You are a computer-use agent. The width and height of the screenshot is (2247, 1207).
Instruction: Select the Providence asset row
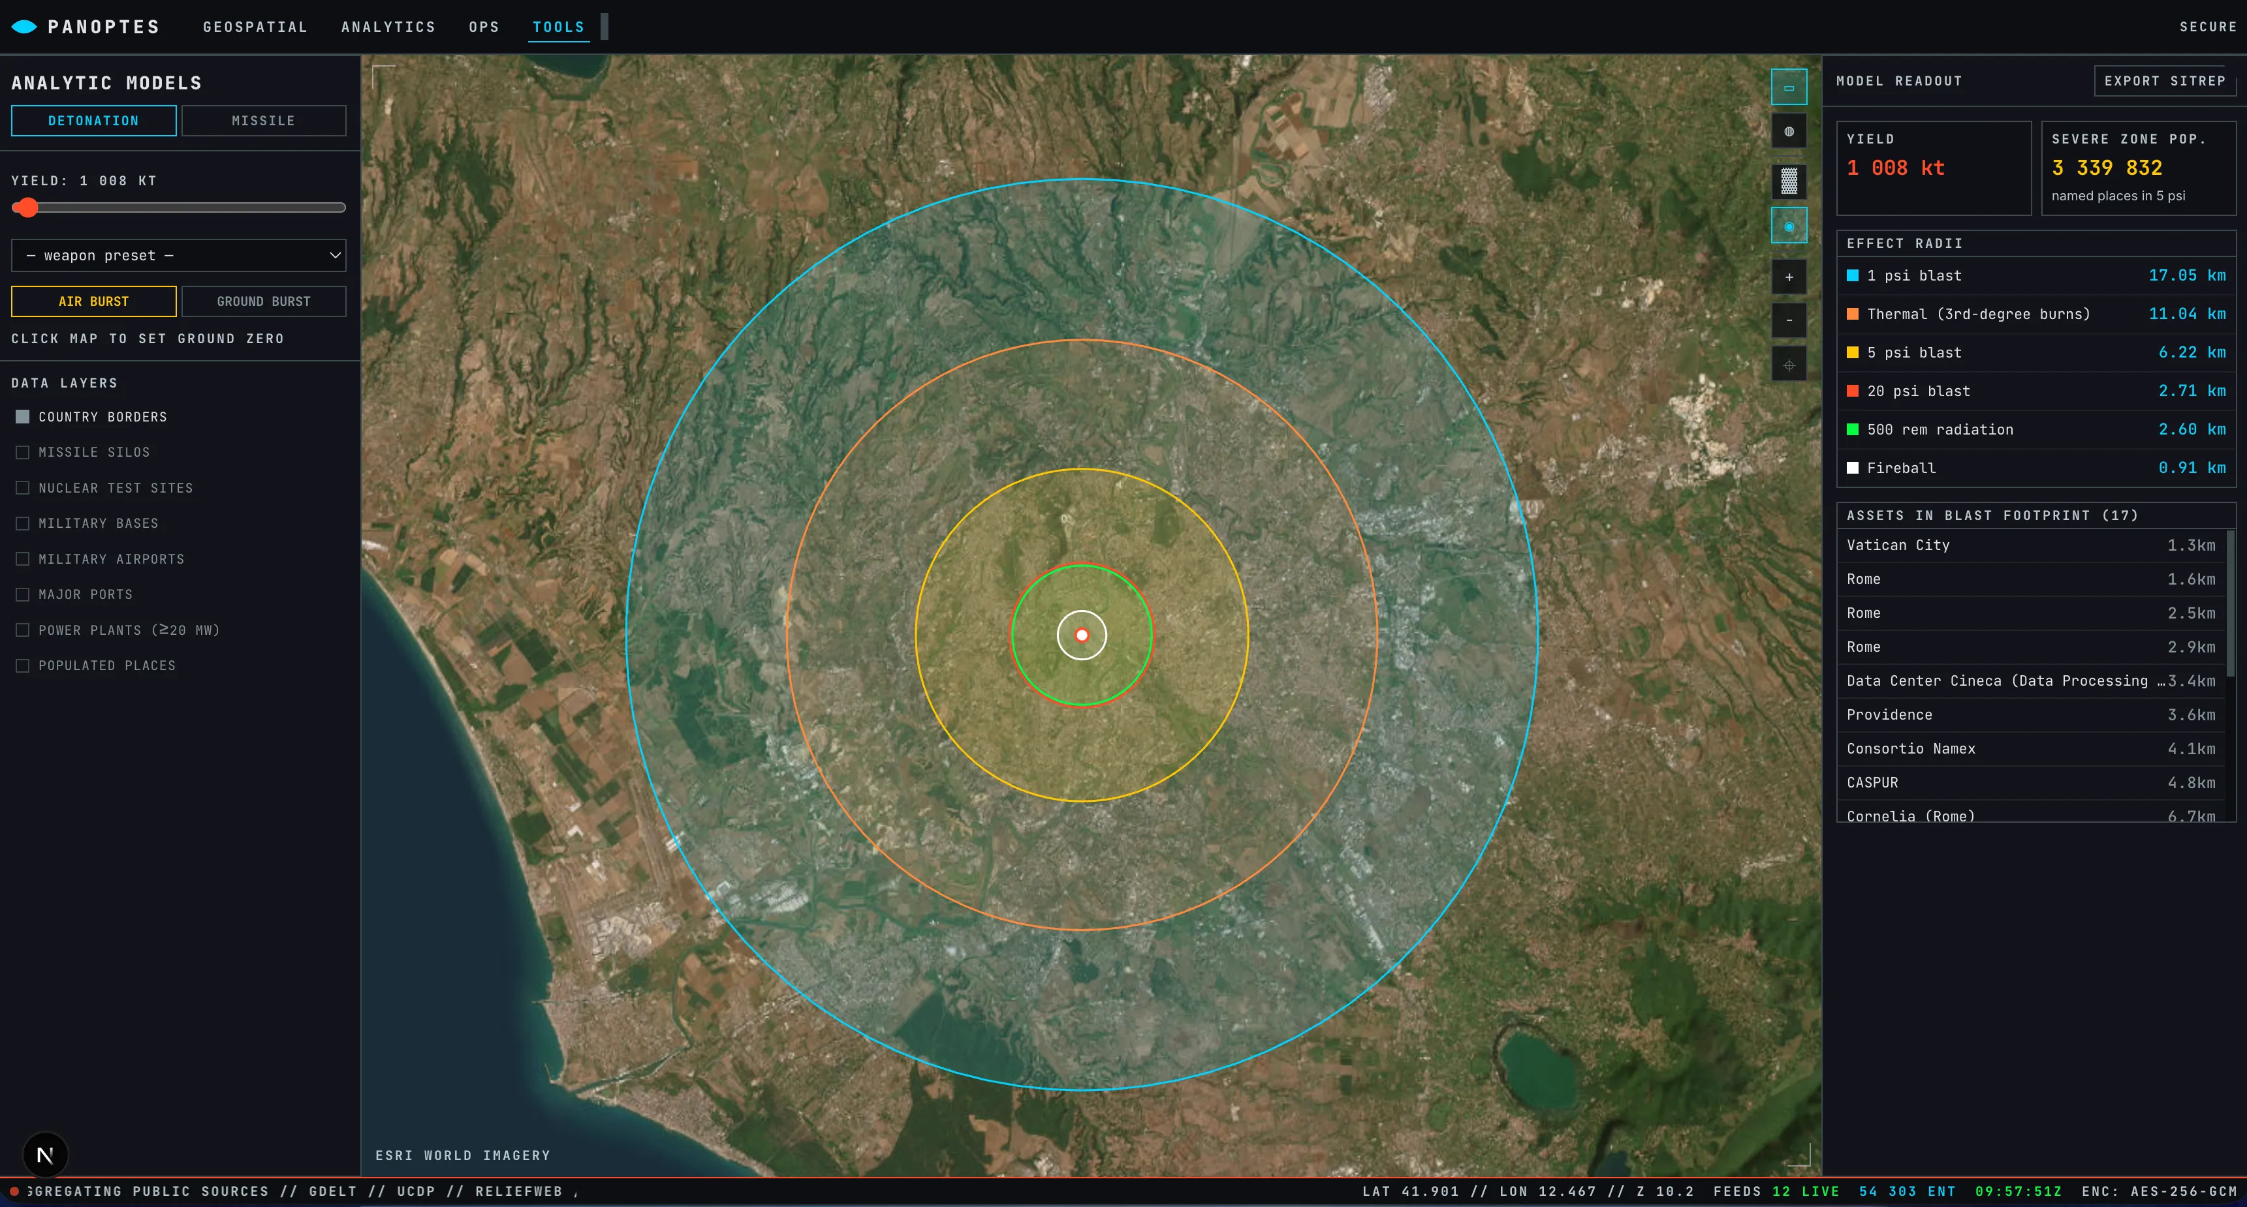(x=2031, y=714)
